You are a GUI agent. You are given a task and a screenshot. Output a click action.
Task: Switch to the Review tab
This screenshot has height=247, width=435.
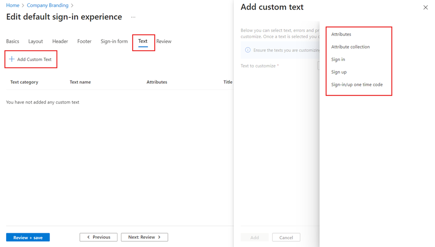tap(164, 41)
